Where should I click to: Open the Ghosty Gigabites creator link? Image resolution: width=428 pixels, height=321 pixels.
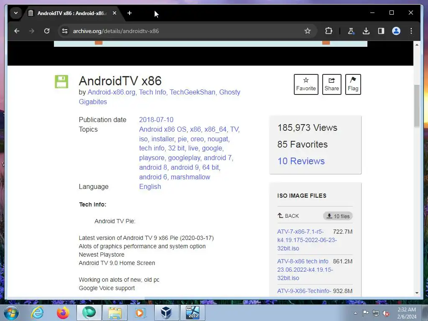coord(159,97)
